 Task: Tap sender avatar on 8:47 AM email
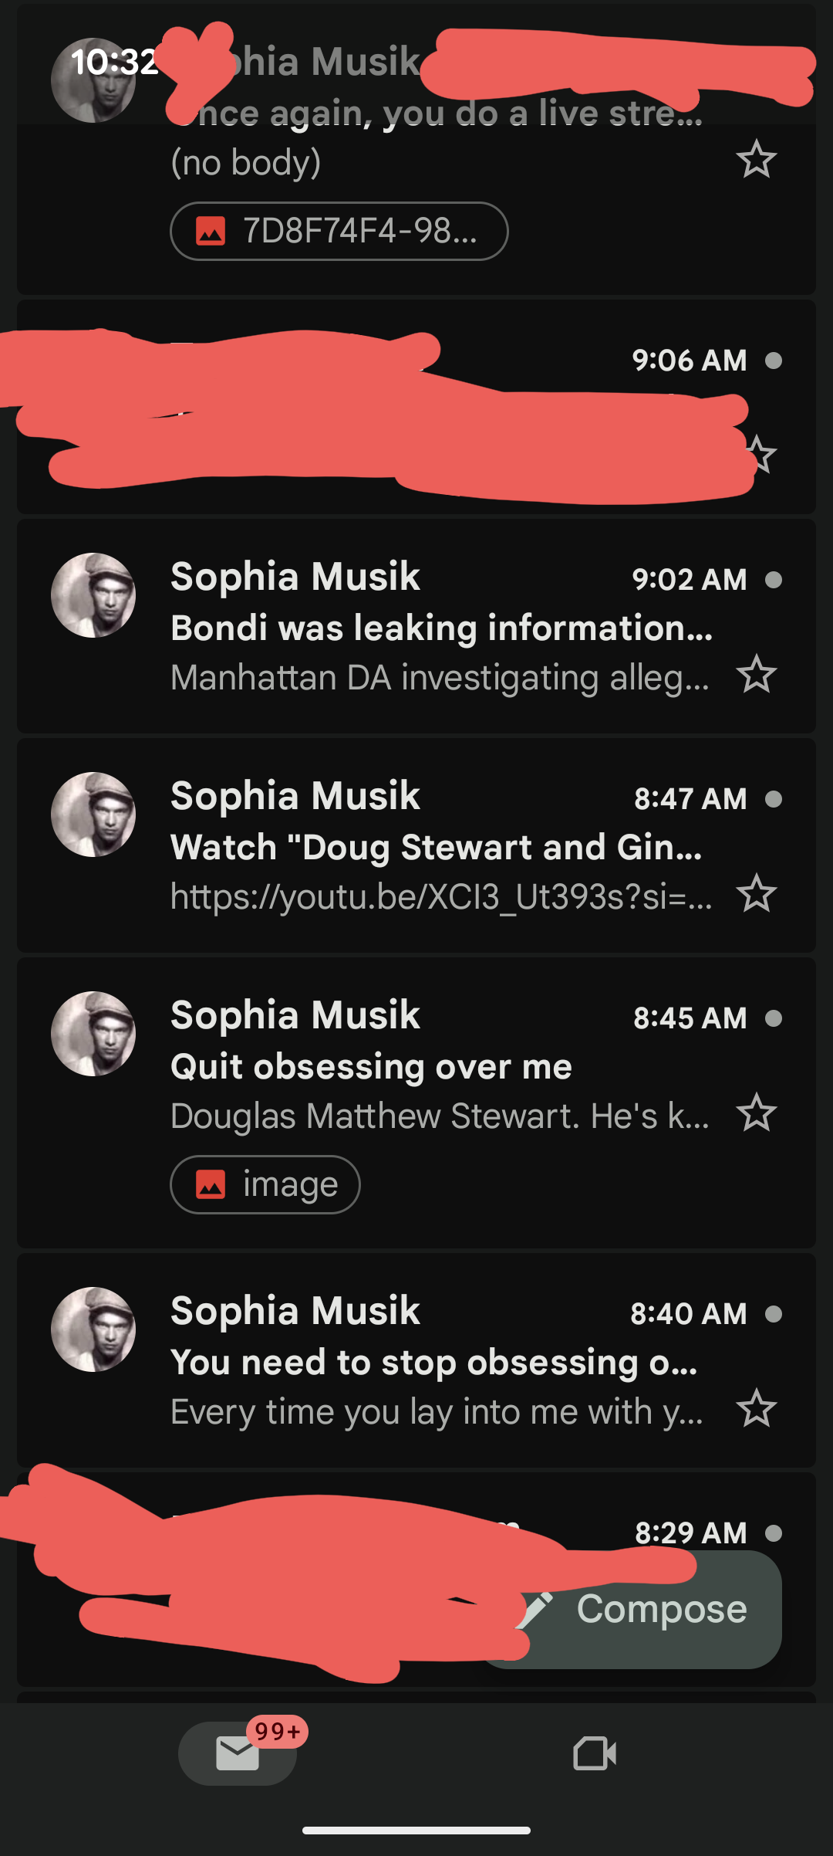93,815
